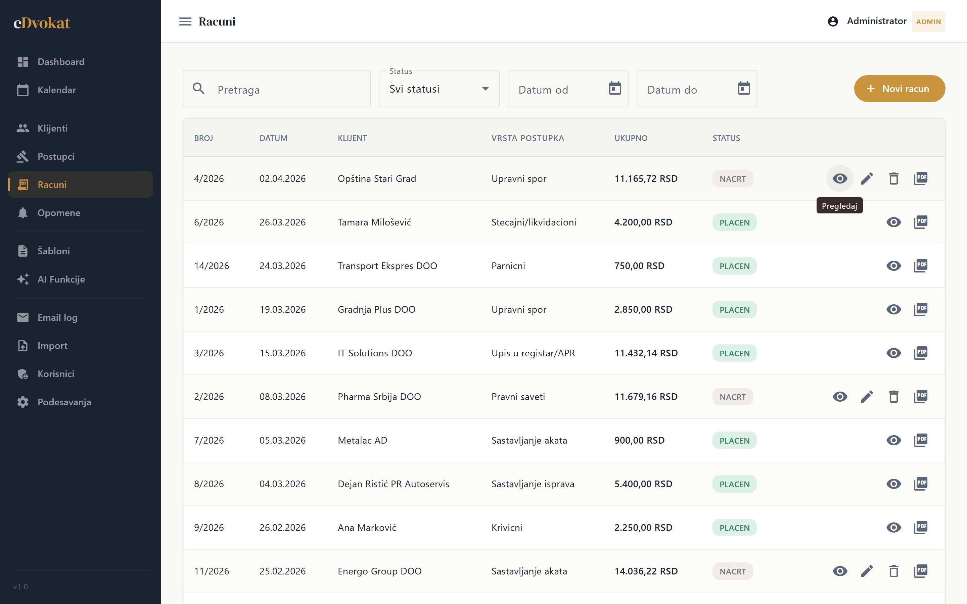
Task: Preview invoice 3/2026 IT Solutions with eye icon
Action: point(893,353)
